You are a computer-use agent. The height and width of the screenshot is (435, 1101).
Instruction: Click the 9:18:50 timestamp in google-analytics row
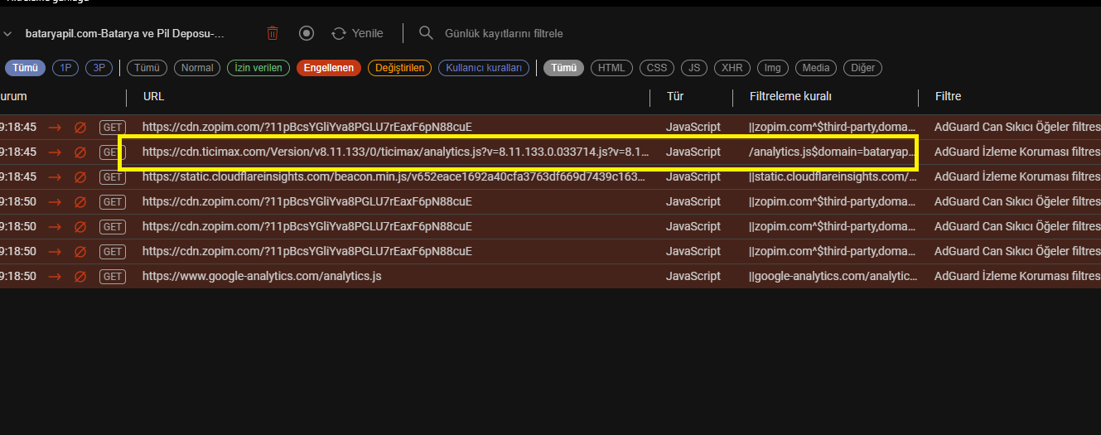coord(18,277)
